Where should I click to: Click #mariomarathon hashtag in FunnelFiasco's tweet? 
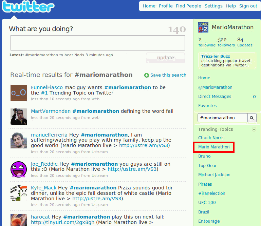tap(128, 87)
